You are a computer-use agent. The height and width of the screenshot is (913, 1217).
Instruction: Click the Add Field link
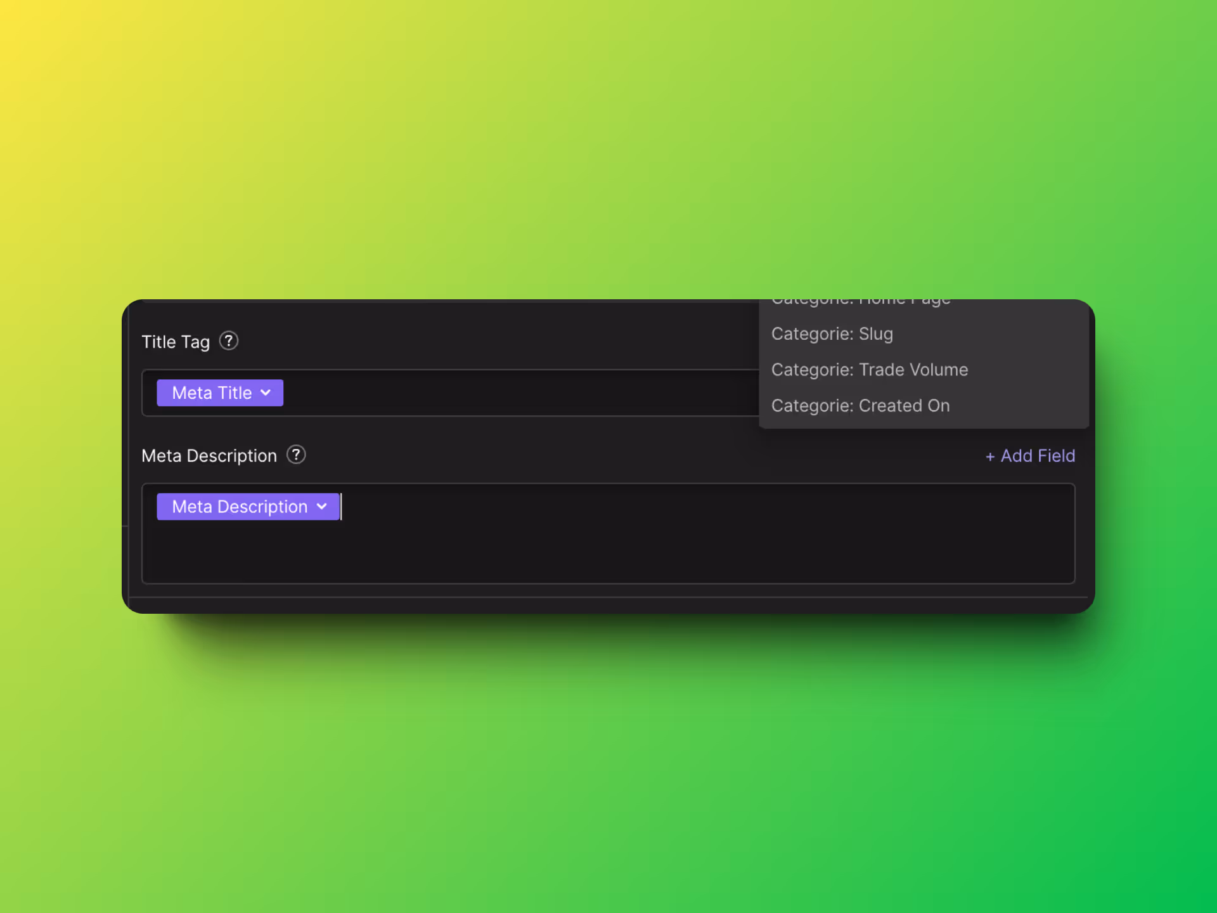[x=1037, y=456]
